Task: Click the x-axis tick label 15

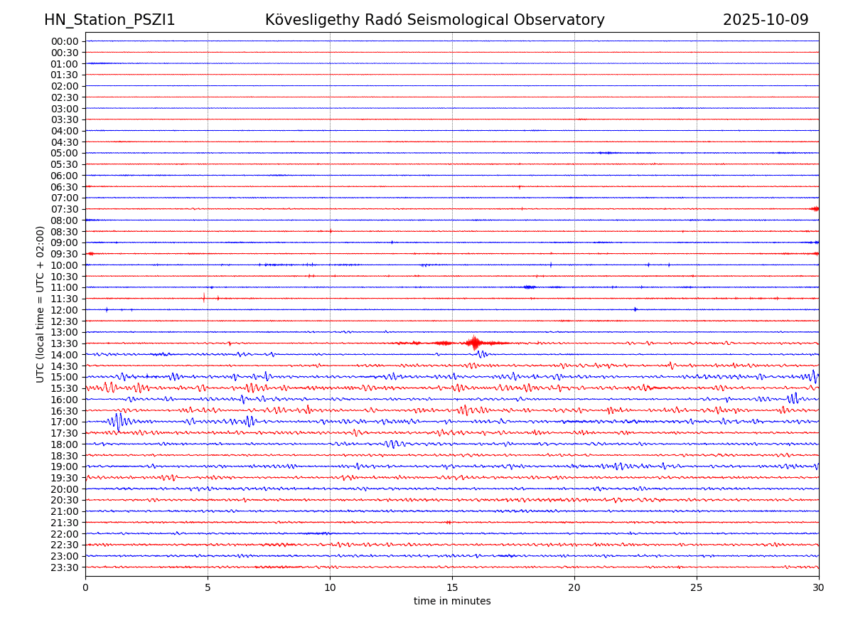Action: coord(452,588)
